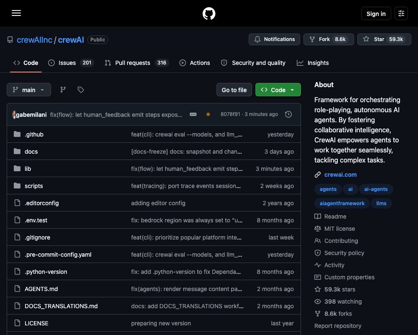Open the .github folder
Image resolution: width=418 pixels, height=335 pixels.
pos(34,134)
